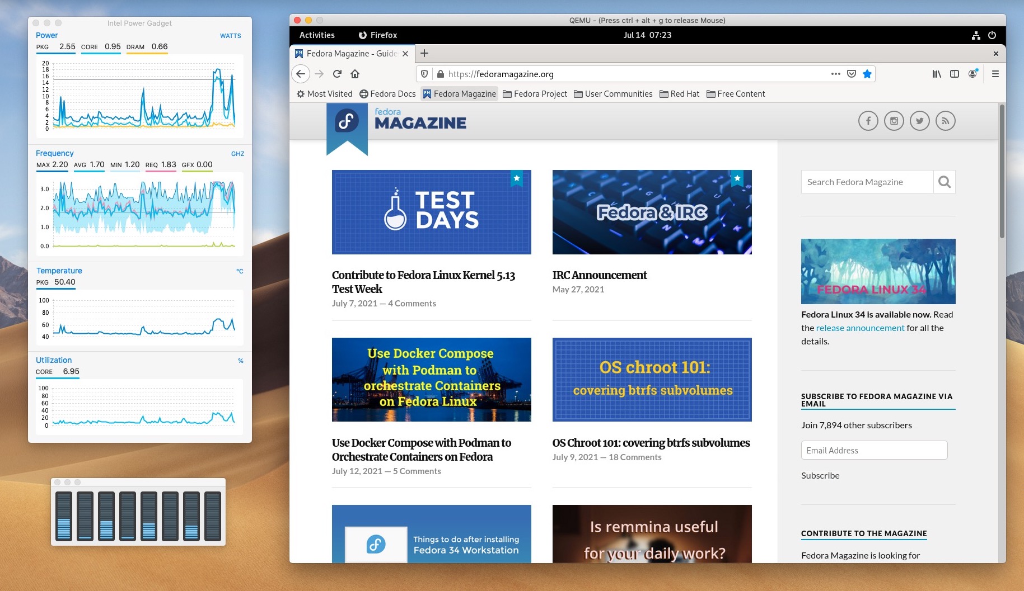
Task: Open the Twitter social icon
Action: click(920, 121)
